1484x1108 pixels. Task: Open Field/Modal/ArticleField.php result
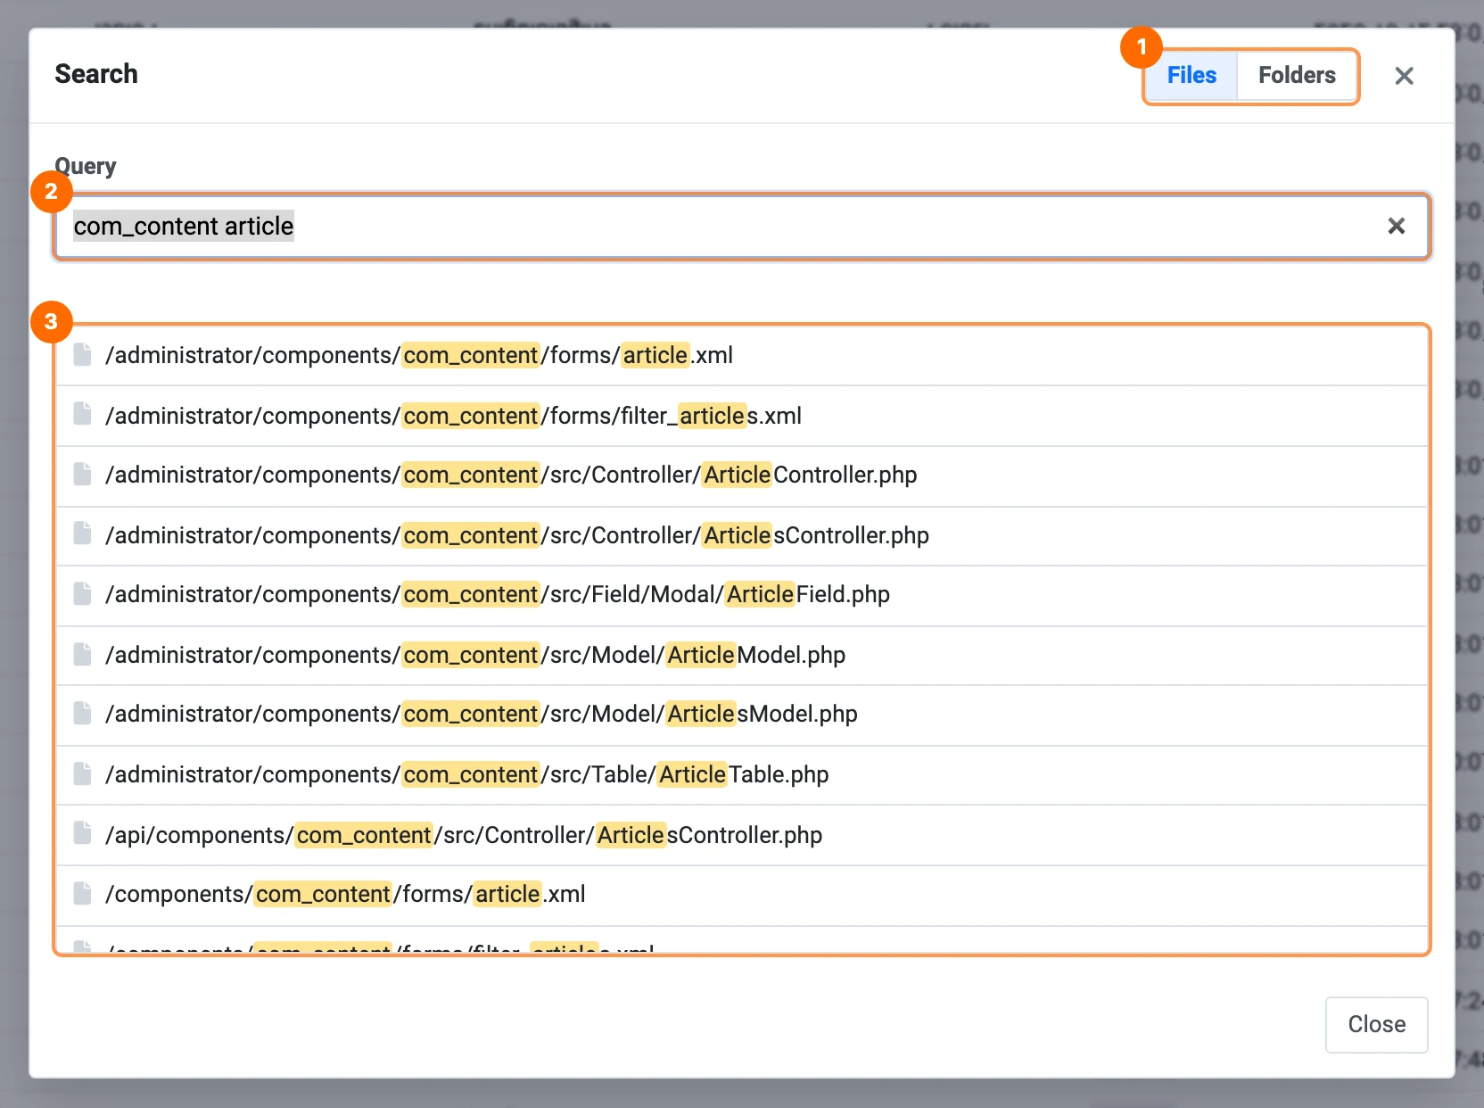[x=742, y=595]
